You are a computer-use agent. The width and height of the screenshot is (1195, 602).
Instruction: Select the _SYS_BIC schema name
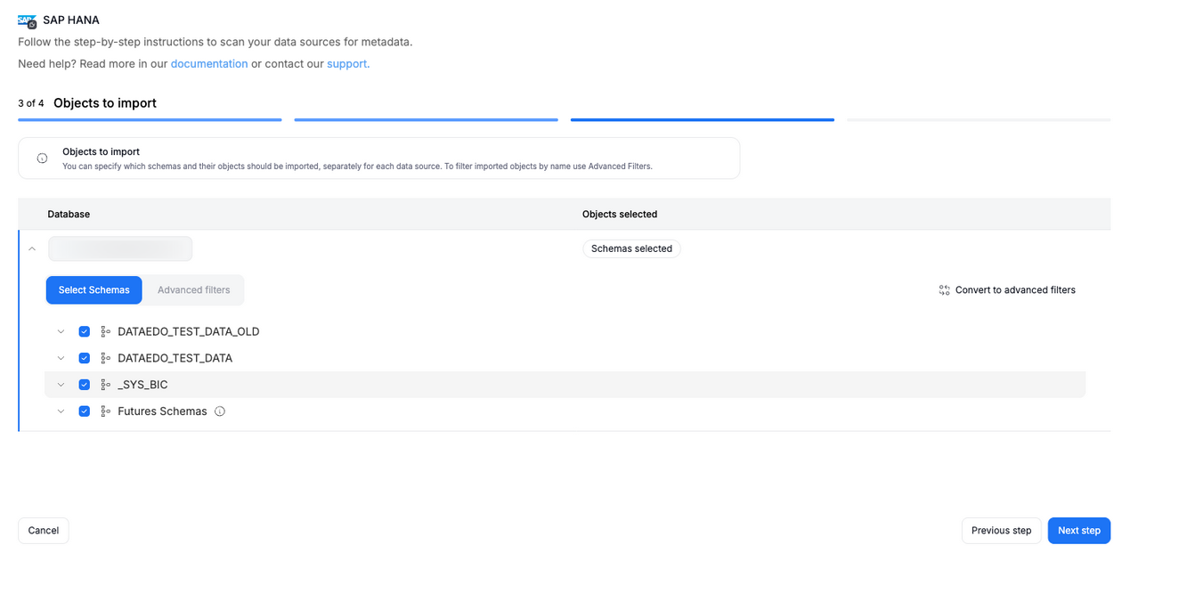142,385
